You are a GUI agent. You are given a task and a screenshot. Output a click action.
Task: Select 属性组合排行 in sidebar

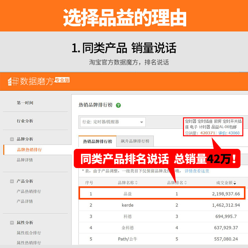29,233
